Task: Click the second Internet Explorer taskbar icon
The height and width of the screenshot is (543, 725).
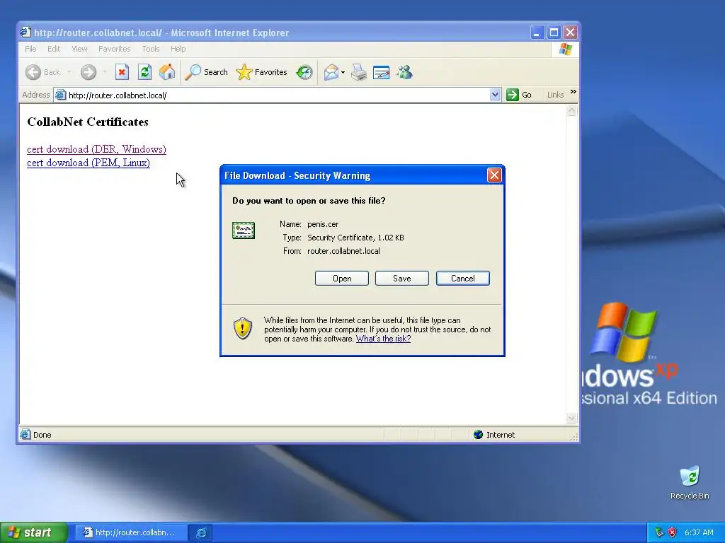Action: (201, 533)
